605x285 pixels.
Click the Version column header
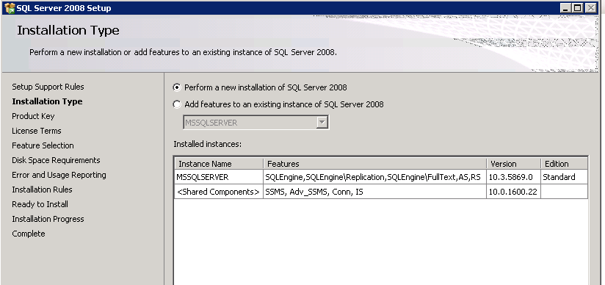(513, 164)
